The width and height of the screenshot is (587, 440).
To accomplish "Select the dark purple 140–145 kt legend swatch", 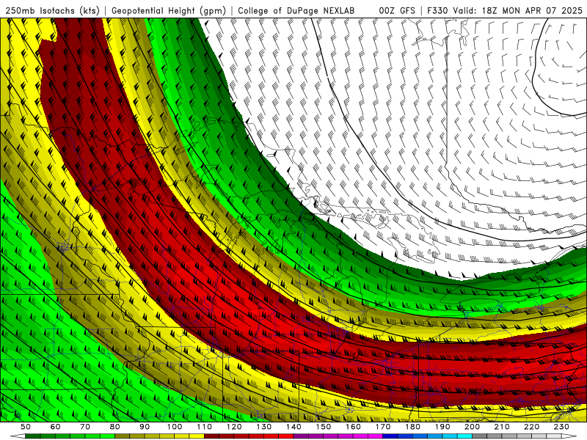I will point(301,436).
